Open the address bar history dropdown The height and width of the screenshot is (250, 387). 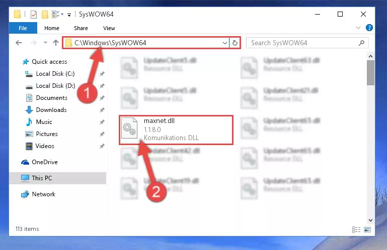coord(224,43)
